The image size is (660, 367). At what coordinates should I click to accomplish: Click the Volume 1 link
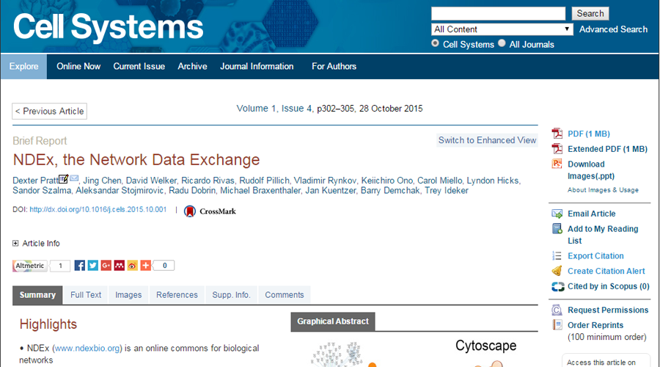click(256, 109)
